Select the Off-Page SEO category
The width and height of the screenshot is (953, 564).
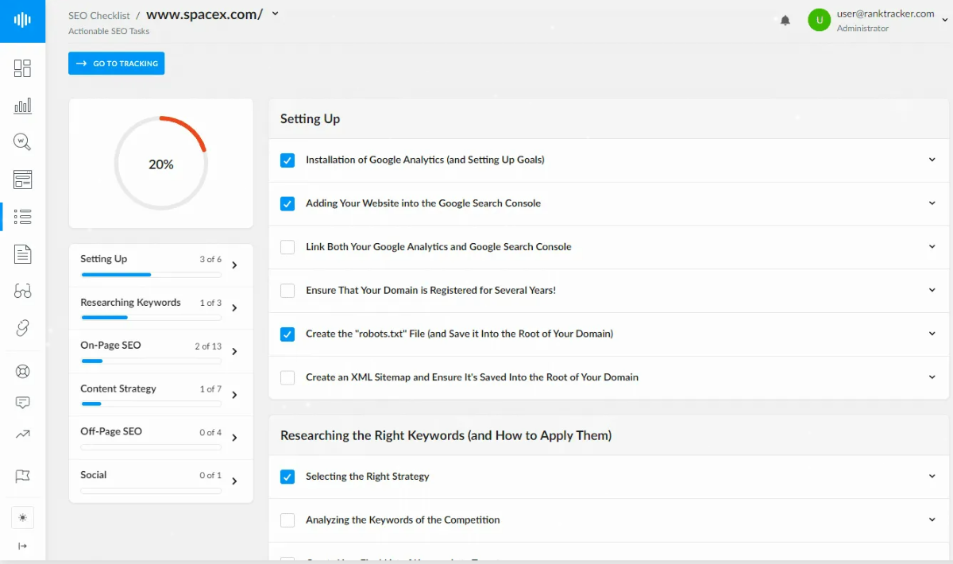click(161, 438)
